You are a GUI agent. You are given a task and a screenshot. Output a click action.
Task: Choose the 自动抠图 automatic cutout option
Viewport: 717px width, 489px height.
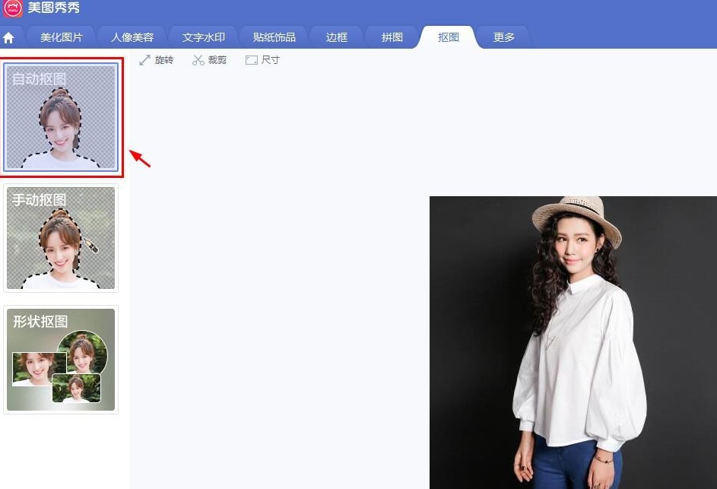(x=61, y=116)
